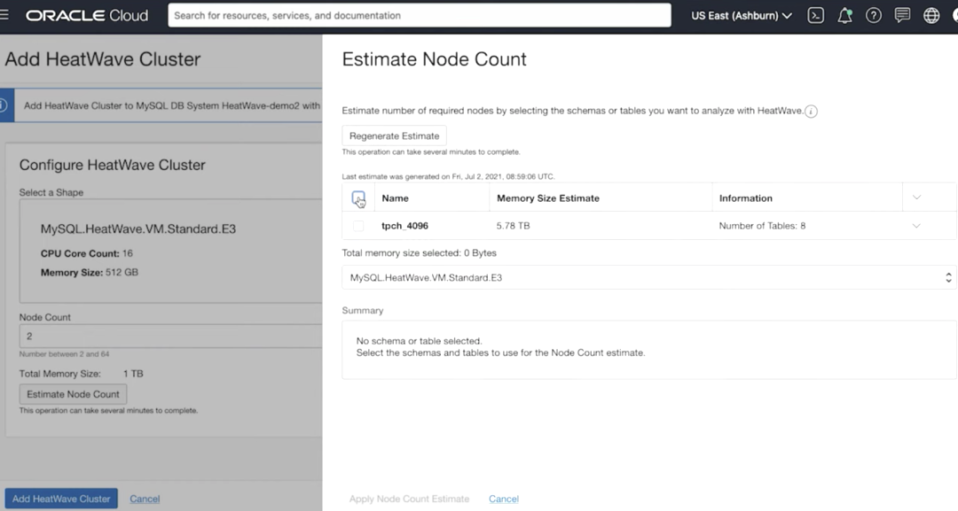Launch Cloud Shell from the header
This screenshot has height=511, width=958.
[816, 15]
